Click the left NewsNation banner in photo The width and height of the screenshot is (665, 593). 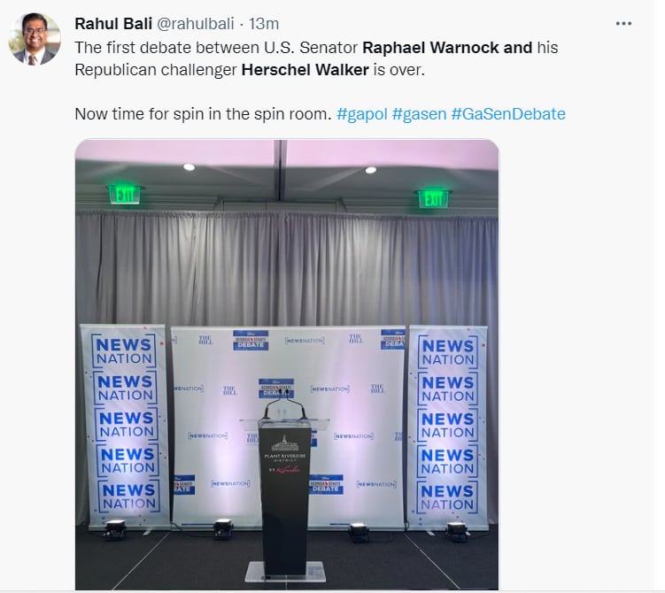pos(126,426)
